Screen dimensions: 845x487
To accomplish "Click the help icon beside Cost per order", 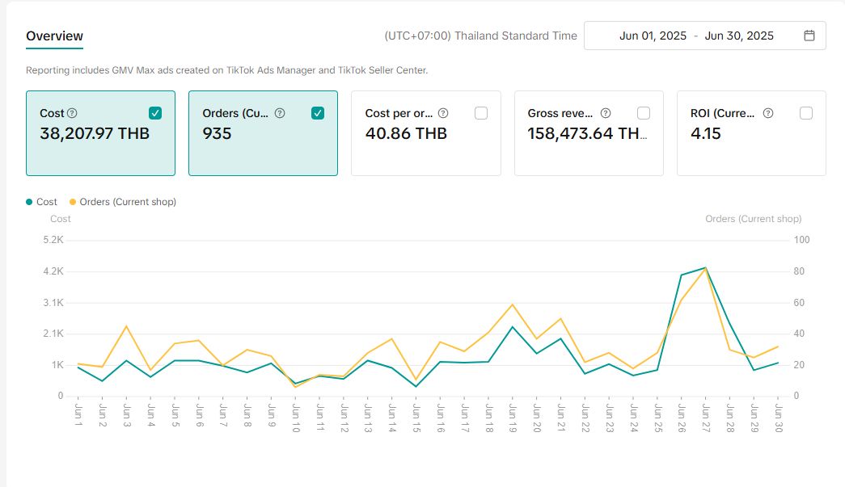I will [442, 113].
